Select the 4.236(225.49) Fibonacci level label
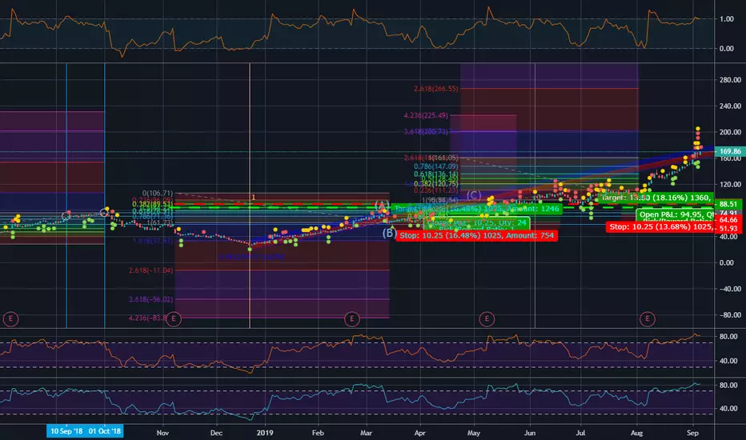The image size is (746, 440). 426,115
